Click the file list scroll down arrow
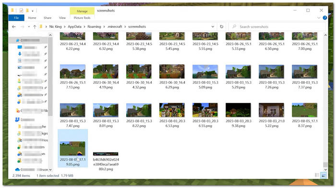This screenshot has width=336, height=188. click(x=325, y=170)
